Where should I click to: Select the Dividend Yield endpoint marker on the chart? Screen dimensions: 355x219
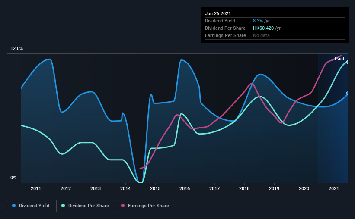pos(348,93)
